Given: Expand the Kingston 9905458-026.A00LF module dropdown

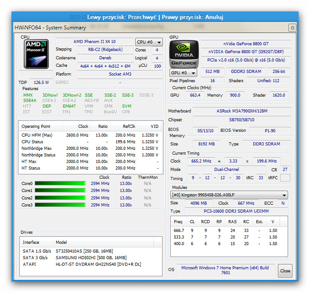Looking at the screenshot, I should pyautogui.click(x=229, y=195).
